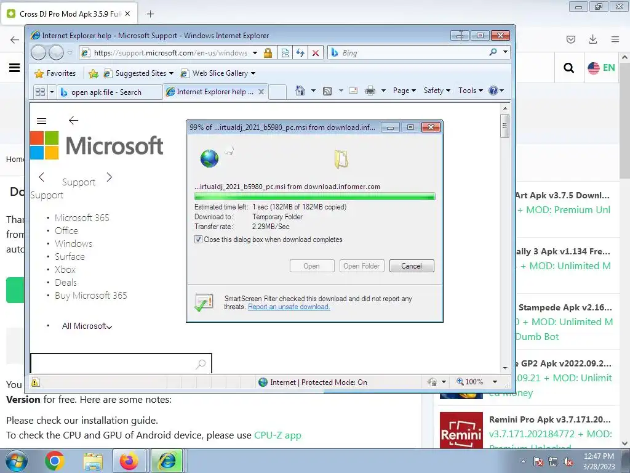
Task: Expand Suggested Sites dropdown
Action: pyautogui.click(x=171, y=73)
